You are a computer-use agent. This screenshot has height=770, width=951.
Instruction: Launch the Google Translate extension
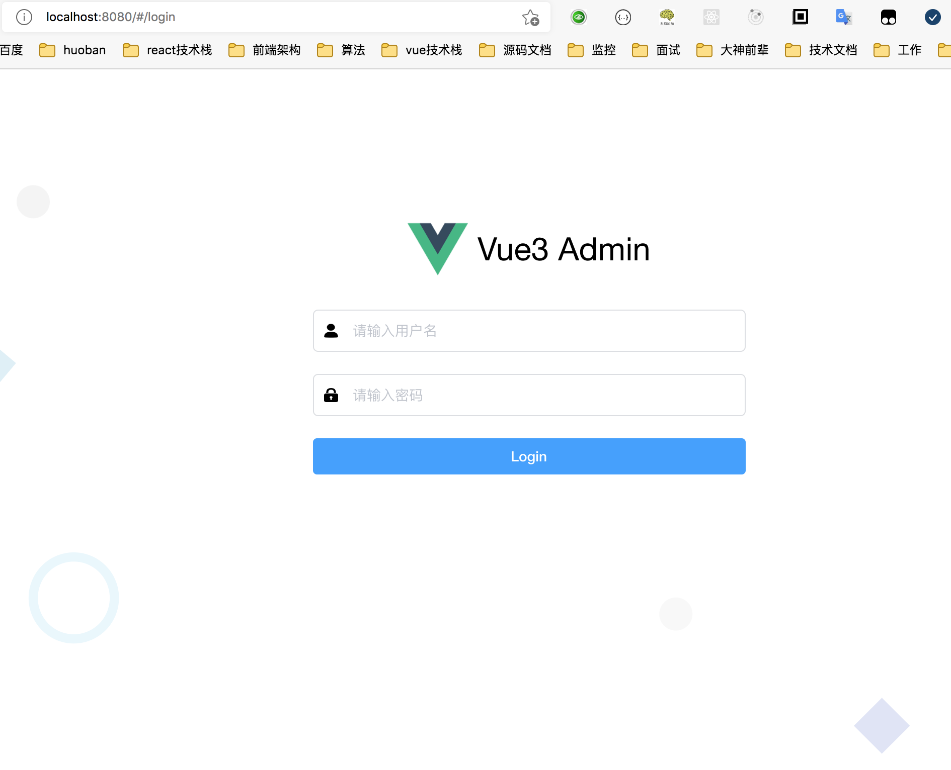(x=844, y=17)
